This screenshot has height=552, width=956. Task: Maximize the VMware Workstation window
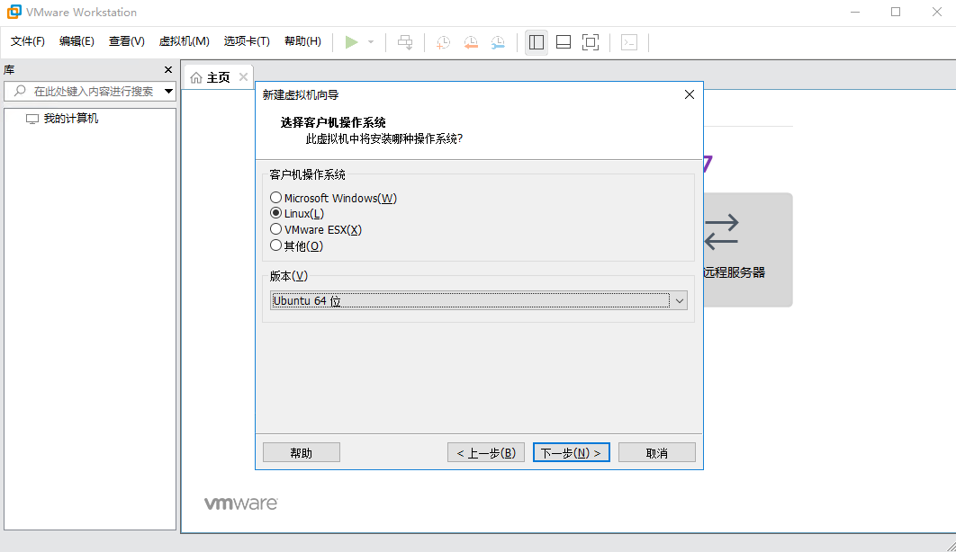point(896,13)
